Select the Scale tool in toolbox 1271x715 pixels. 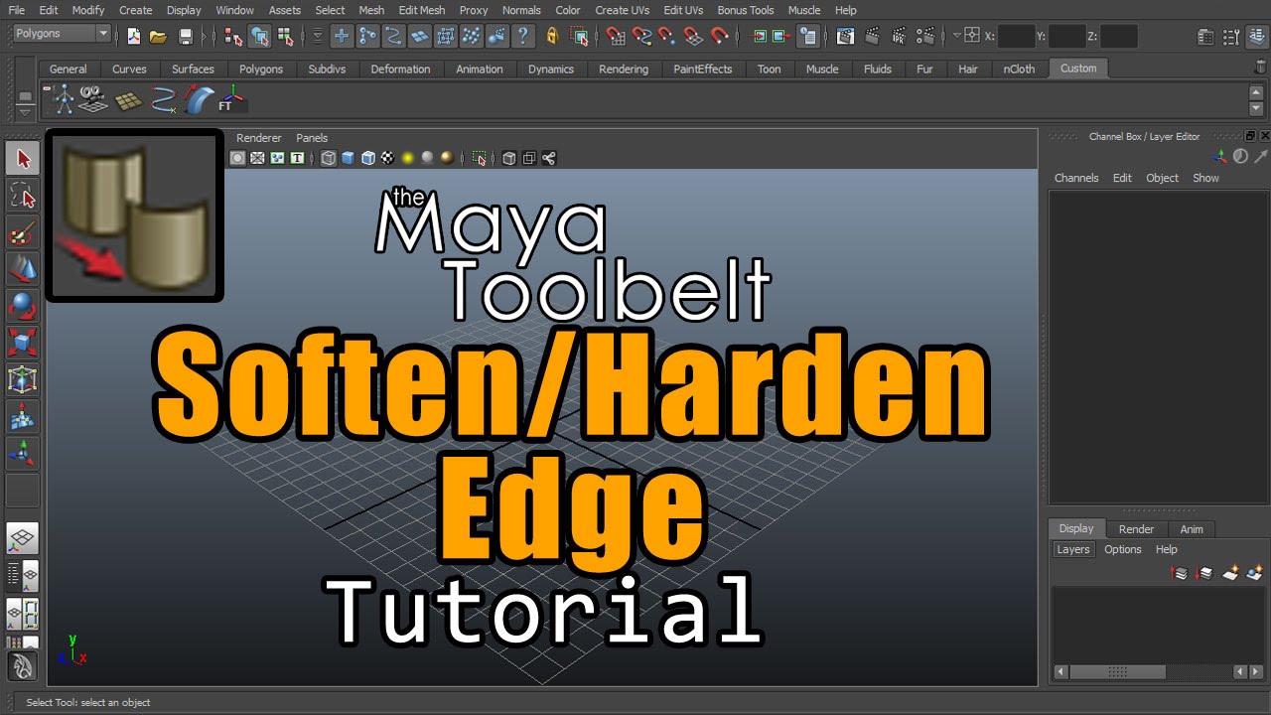[23, 343]
